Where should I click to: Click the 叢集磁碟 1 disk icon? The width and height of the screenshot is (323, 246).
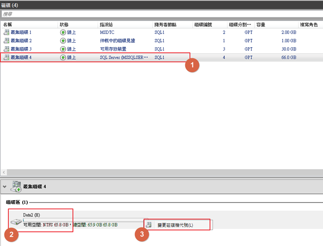(x=6, y=32)
